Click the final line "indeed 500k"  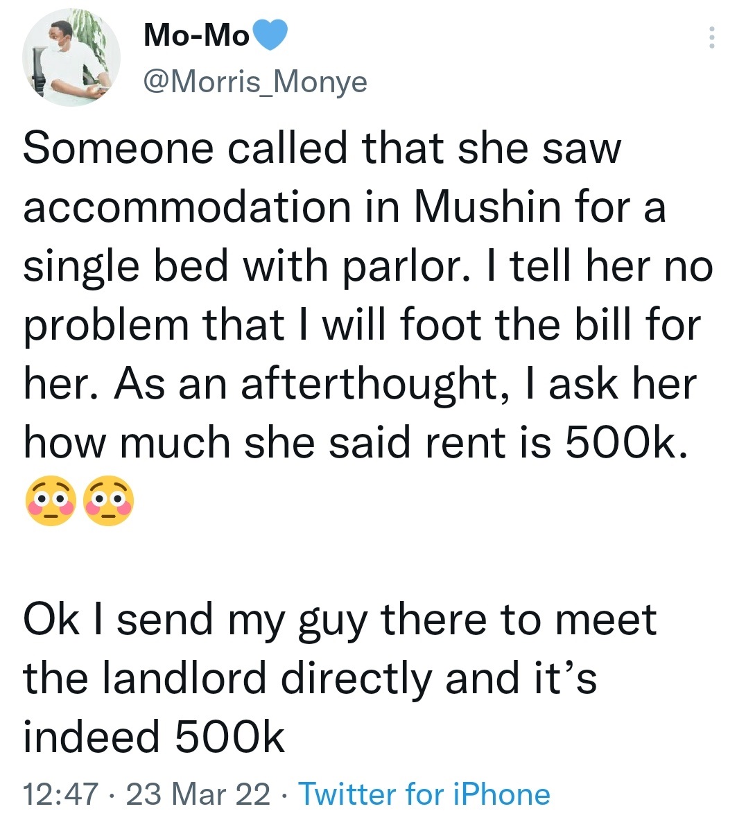[154, 736]
